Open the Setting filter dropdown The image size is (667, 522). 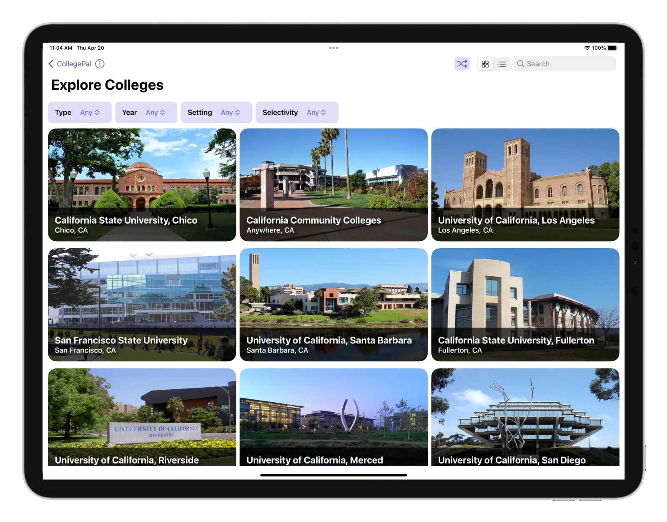click(x=216, y=112)
